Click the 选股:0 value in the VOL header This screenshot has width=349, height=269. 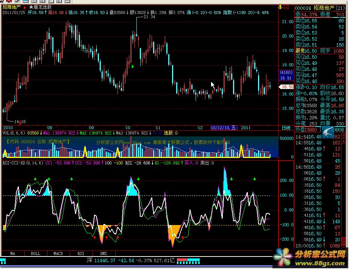(x=171, y=133)
